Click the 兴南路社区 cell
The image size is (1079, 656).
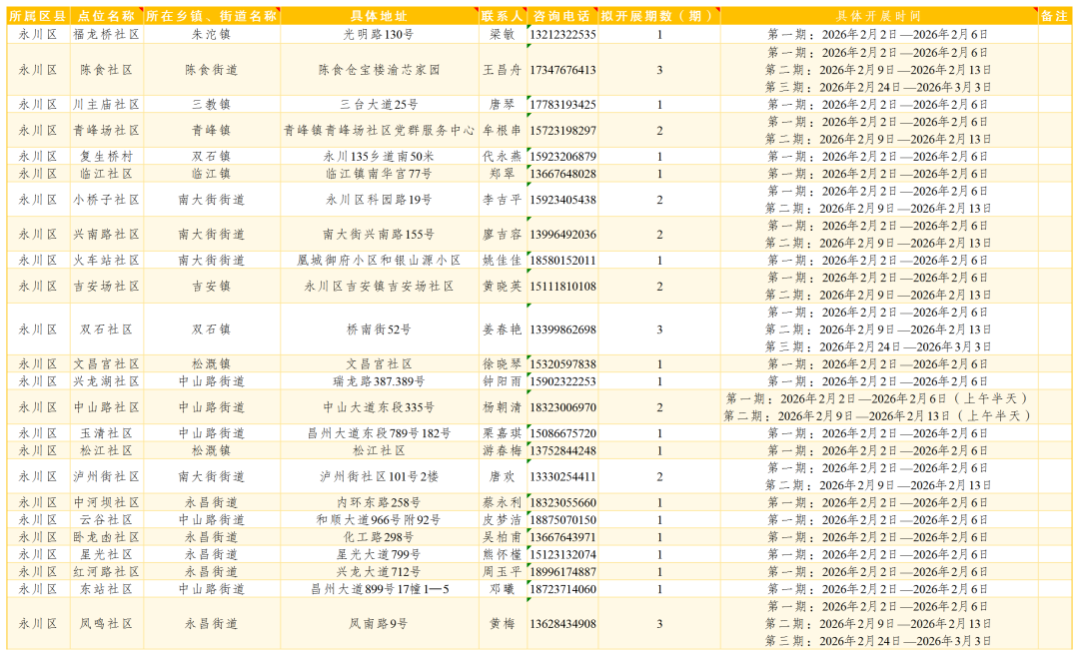click(106, 234)
